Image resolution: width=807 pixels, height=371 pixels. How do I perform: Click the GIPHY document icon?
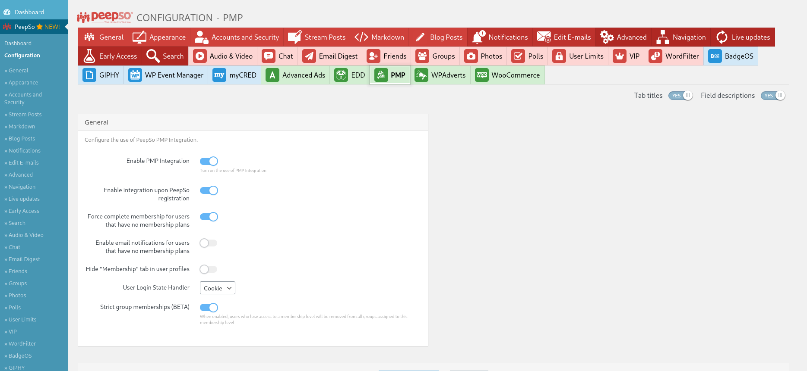(x=89, y=75)
